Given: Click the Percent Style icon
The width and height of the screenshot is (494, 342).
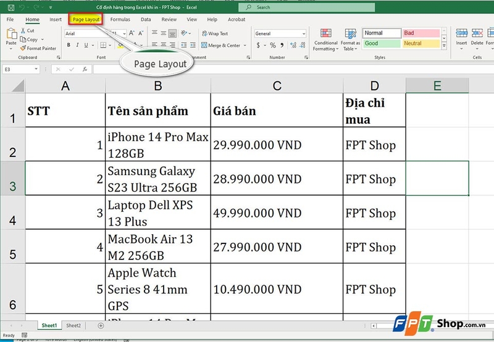Looking at the screenshot, I should point(273,45).
